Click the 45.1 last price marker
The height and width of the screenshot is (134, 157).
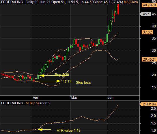pos(145,14)
